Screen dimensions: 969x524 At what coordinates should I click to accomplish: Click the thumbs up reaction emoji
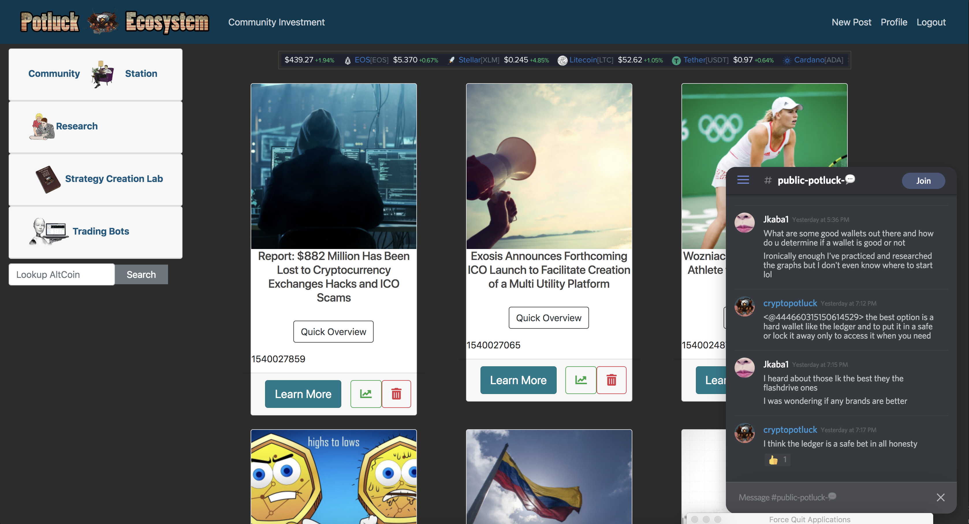(x=774, y=460)
